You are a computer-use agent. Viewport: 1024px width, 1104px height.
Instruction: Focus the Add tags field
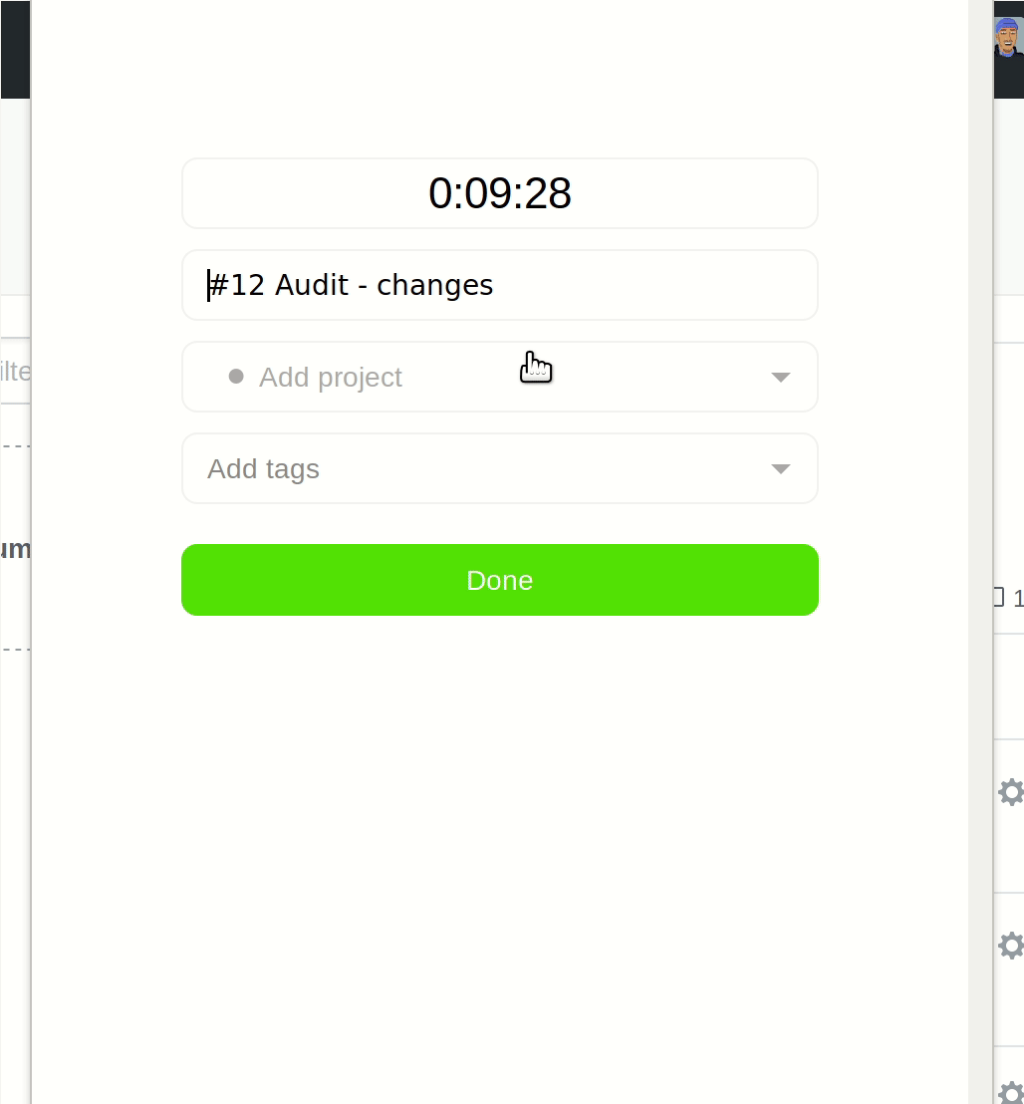tap(500, 468)
